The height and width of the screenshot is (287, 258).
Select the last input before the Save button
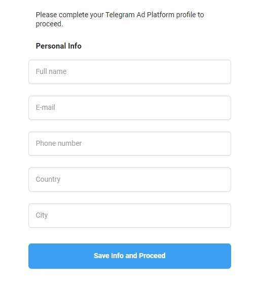pos(130,216)
